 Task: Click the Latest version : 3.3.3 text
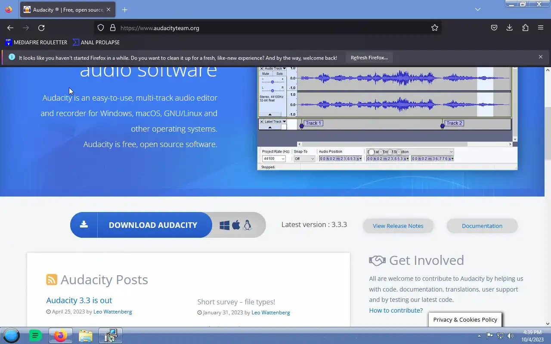pyautogui.click(x=314, y=224)
